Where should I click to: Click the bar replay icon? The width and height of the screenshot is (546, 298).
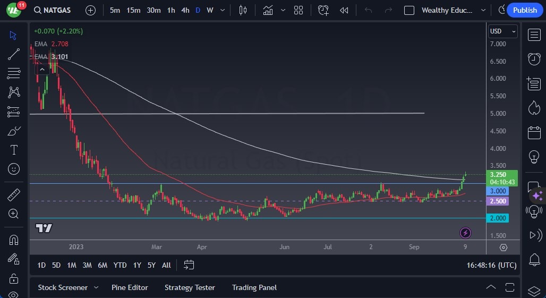344,10
